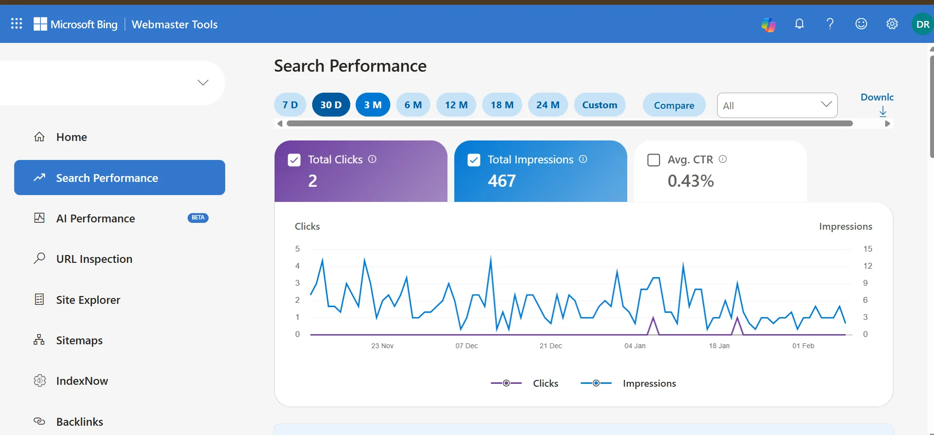
Task: Click the BETA badge beside AI Performance
Action: pyautogui.click(x=198, y=217)
